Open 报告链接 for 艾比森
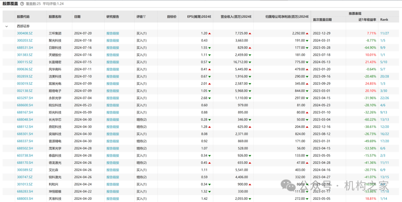Image resolution: width=402 pixels, height=202 pixels. point(112,170)
